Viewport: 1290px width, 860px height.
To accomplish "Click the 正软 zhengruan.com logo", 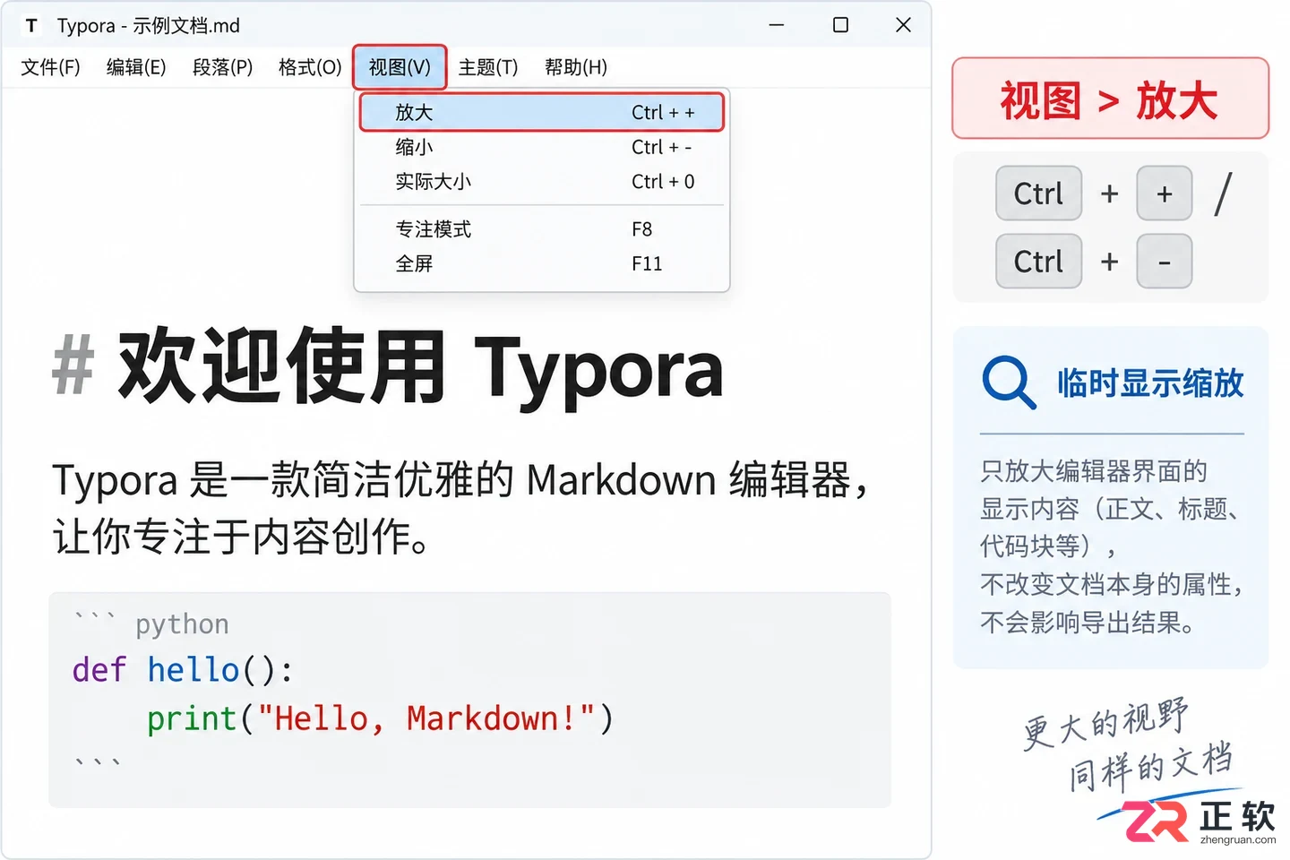I will (1199, 821).
